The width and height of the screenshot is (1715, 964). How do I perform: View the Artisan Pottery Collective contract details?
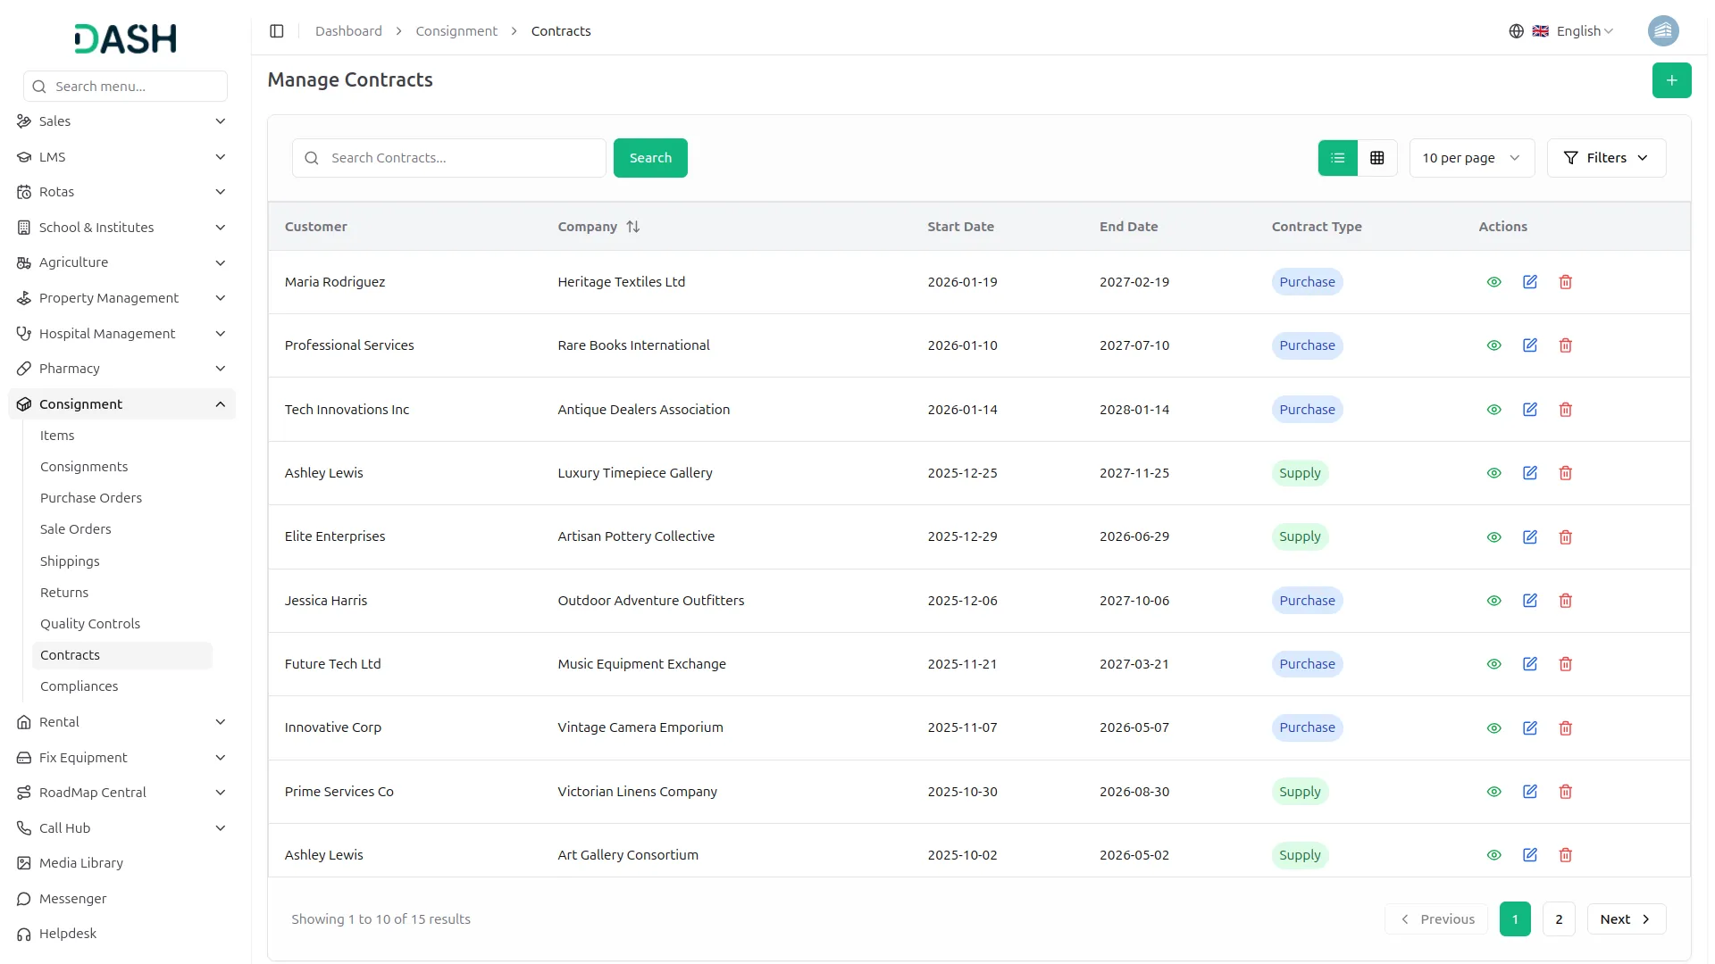[1493, 537]
